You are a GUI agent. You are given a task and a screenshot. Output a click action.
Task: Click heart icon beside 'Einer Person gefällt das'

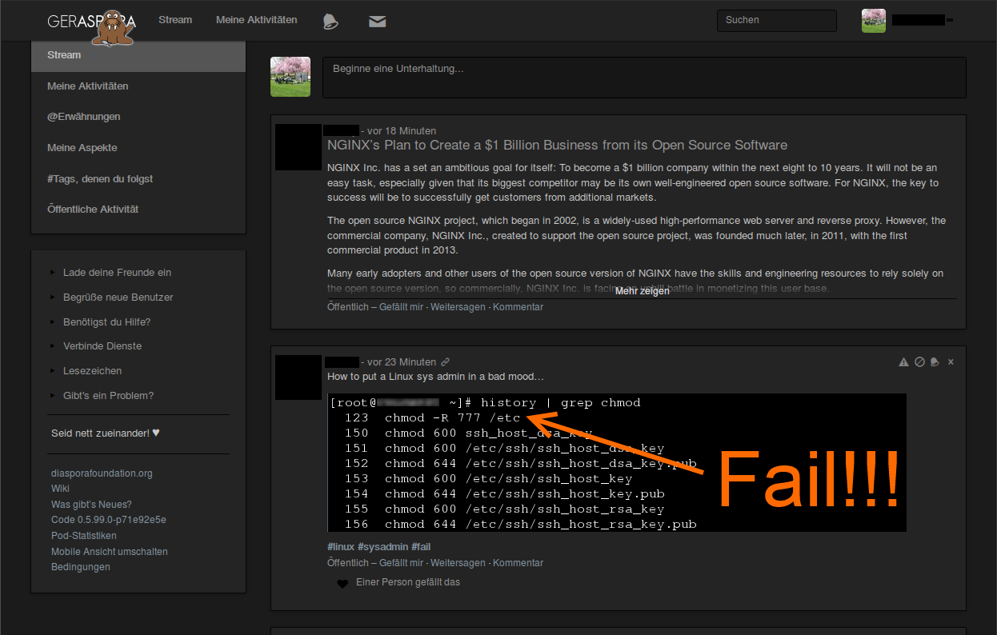coord(342,583)
